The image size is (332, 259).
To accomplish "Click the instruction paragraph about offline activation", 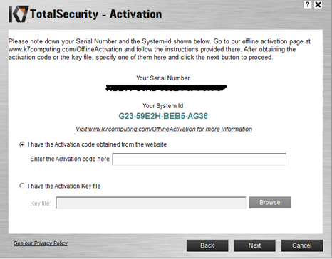I will coord(160,49).
